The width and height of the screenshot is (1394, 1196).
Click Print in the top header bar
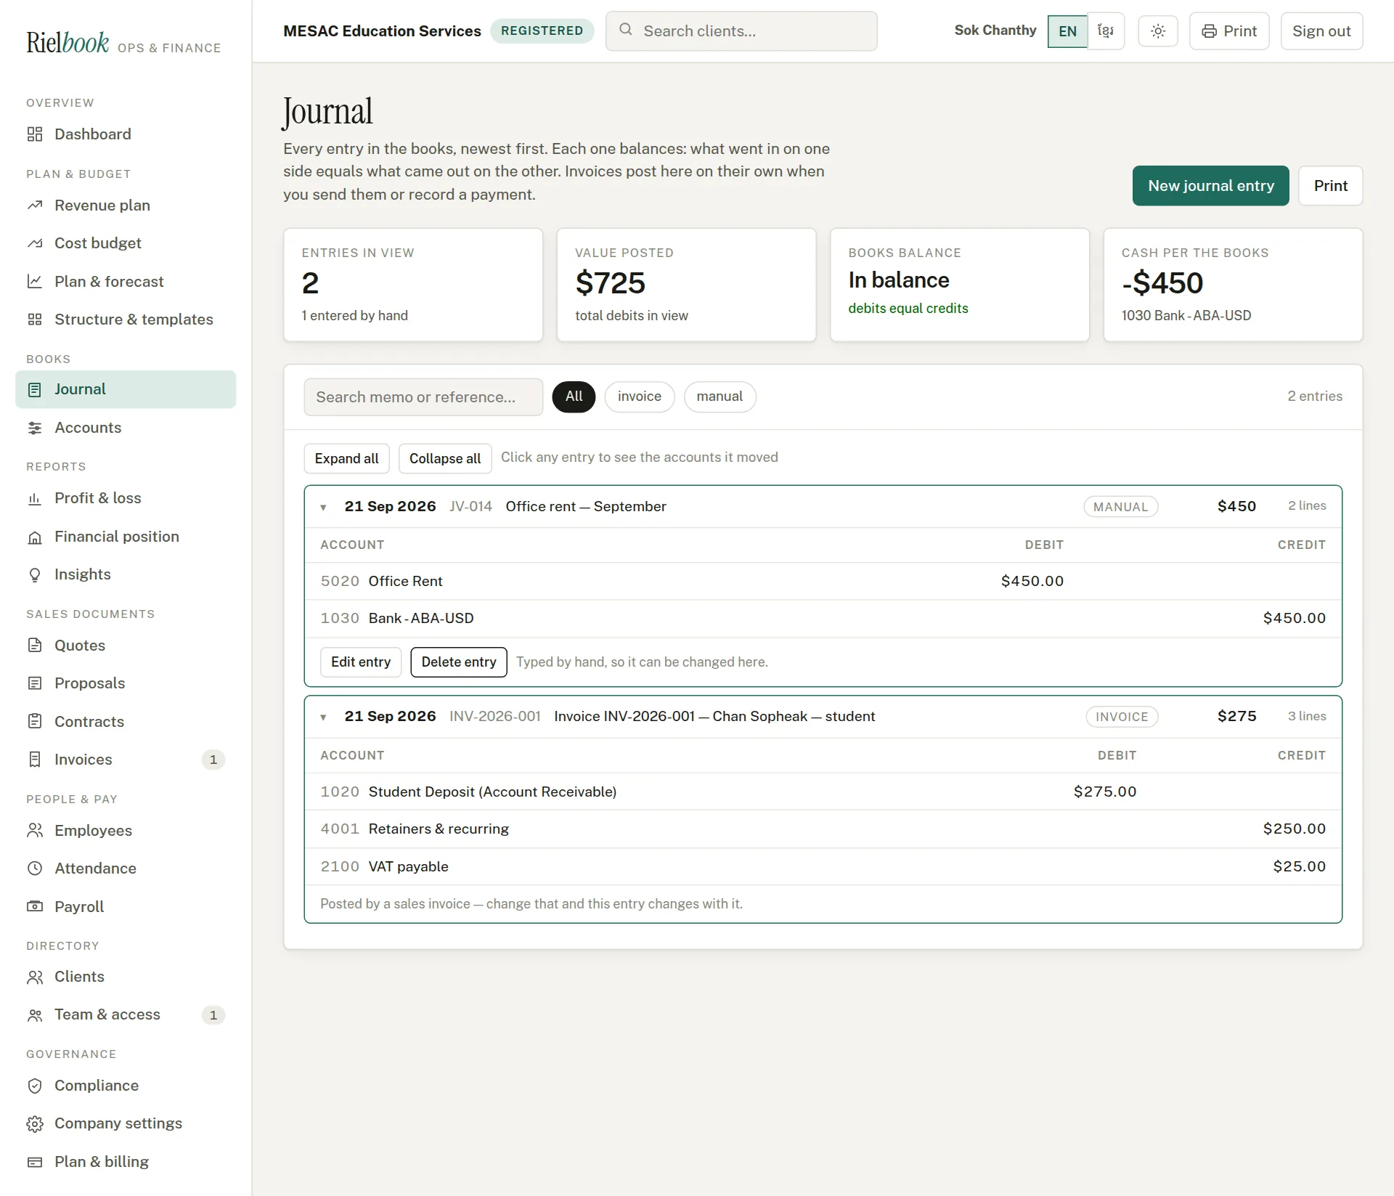tap(1229, 31)
